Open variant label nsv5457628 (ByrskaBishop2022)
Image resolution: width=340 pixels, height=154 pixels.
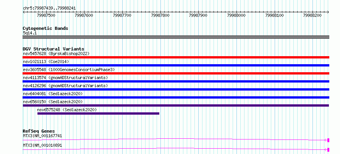coord(56,53)
